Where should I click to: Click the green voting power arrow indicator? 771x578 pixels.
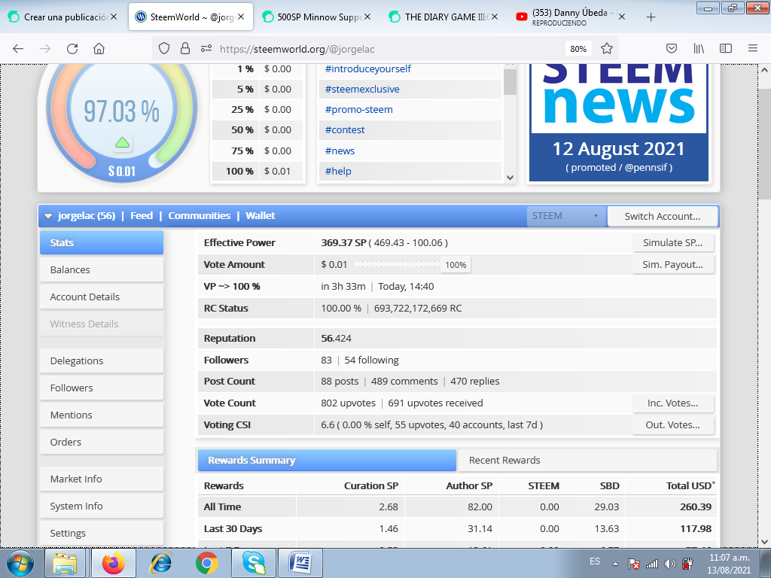click(122, 142)
